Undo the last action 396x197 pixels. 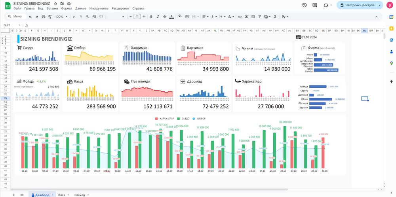click(30, 17)
